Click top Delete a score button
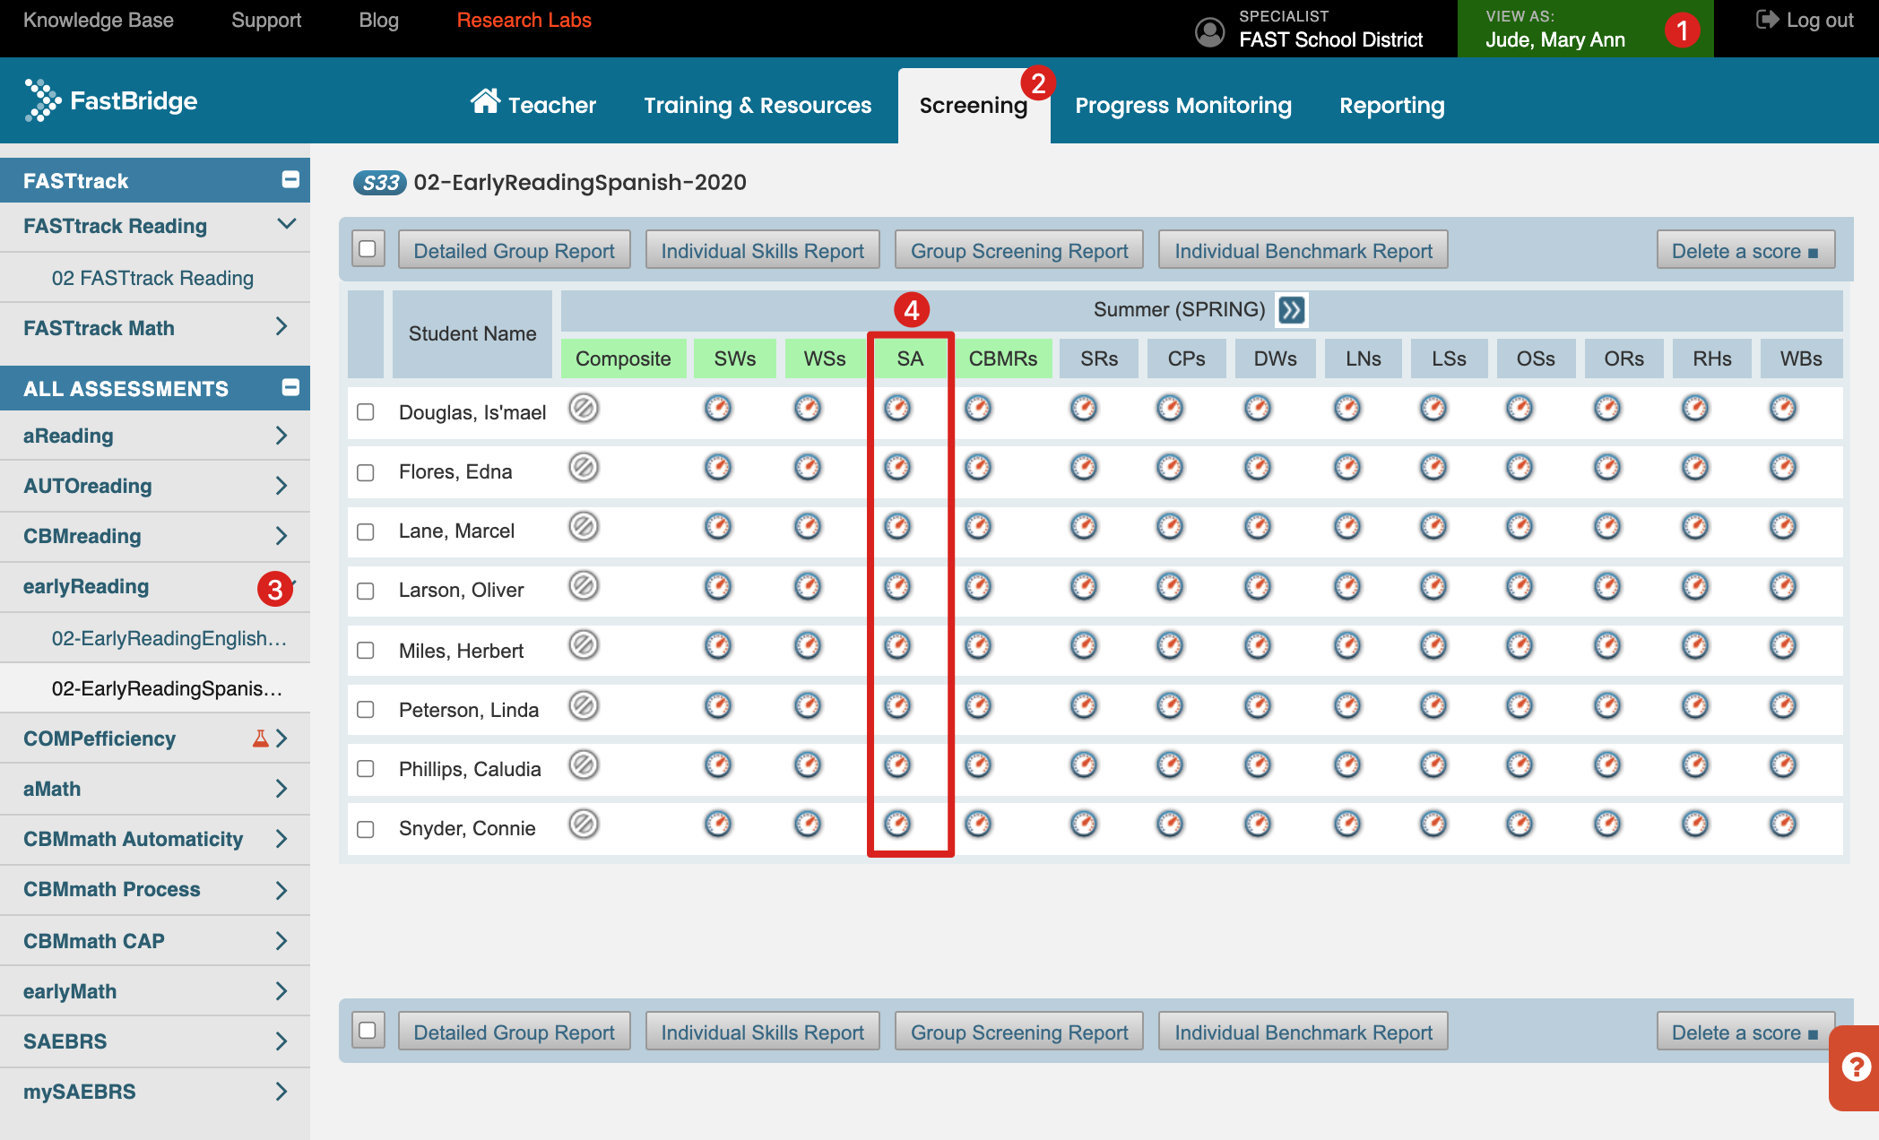 pyautogui.click(x=1745, y=251)
